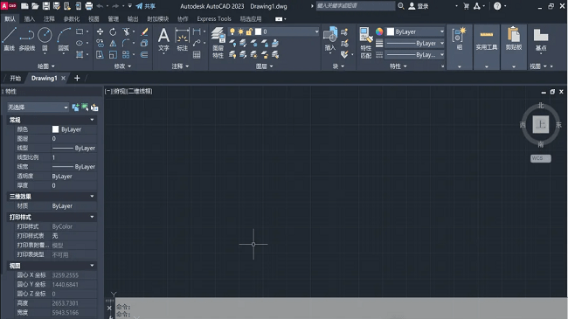568x319 pixels.
Task: Toggle the PICKADD value button in properties palette
Action: (75, 107)
